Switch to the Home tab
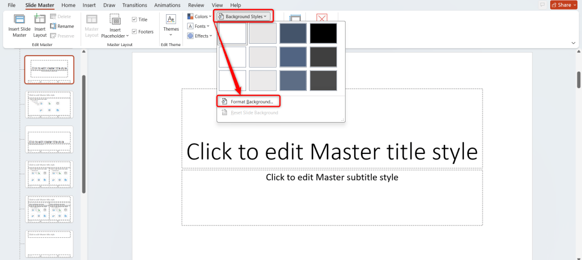 tap(68, 5)
